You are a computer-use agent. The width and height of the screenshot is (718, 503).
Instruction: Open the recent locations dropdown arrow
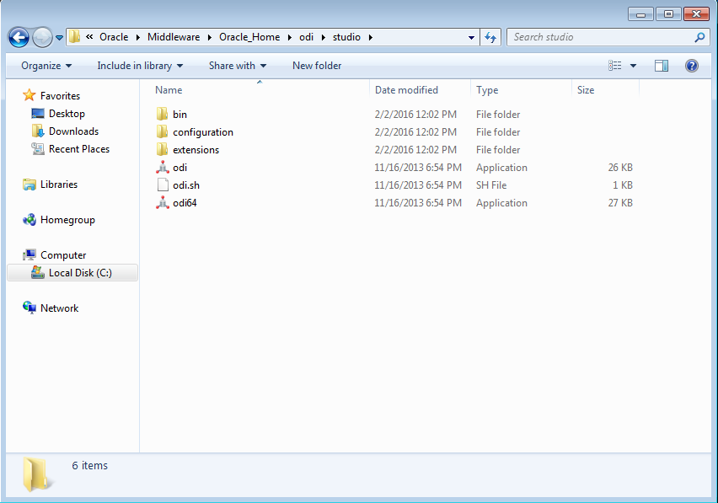[x=59, y=38]
